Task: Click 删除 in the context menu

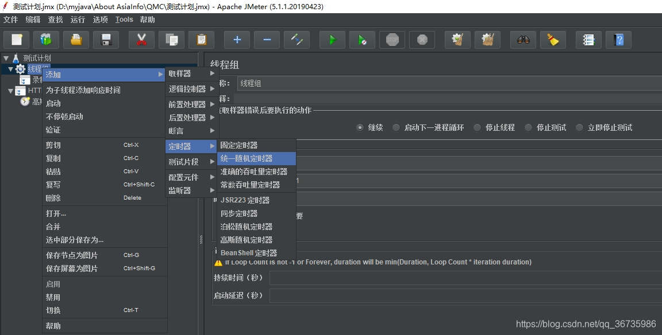Action: (x=104, y=198)
